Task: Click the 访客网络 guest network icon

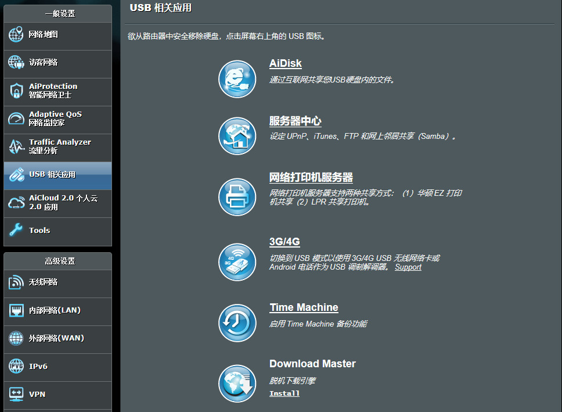Action: pyautogui.click(x=16, y=62)
